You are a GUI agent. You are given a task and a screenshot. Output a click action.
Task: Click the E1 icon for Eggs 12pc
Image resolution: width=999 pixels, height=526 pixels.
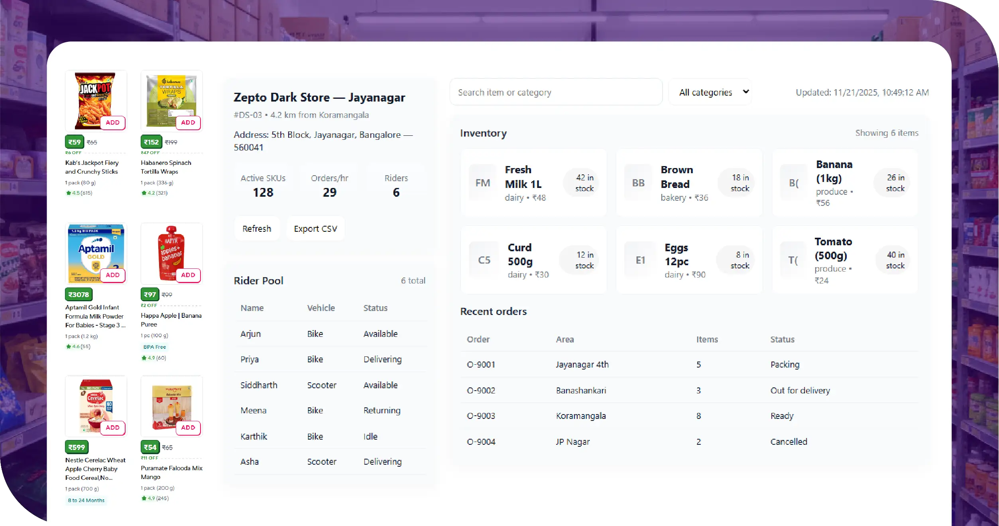click(x=640, y=260)
